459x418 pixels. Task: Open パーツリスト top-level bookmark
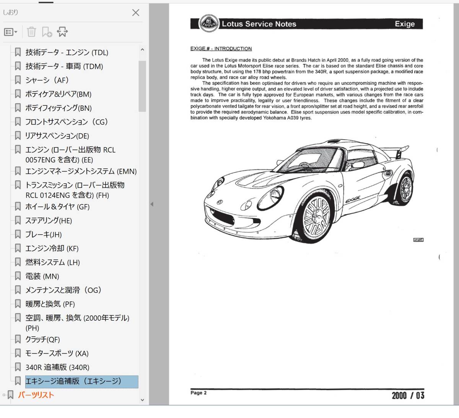point(36,395)
